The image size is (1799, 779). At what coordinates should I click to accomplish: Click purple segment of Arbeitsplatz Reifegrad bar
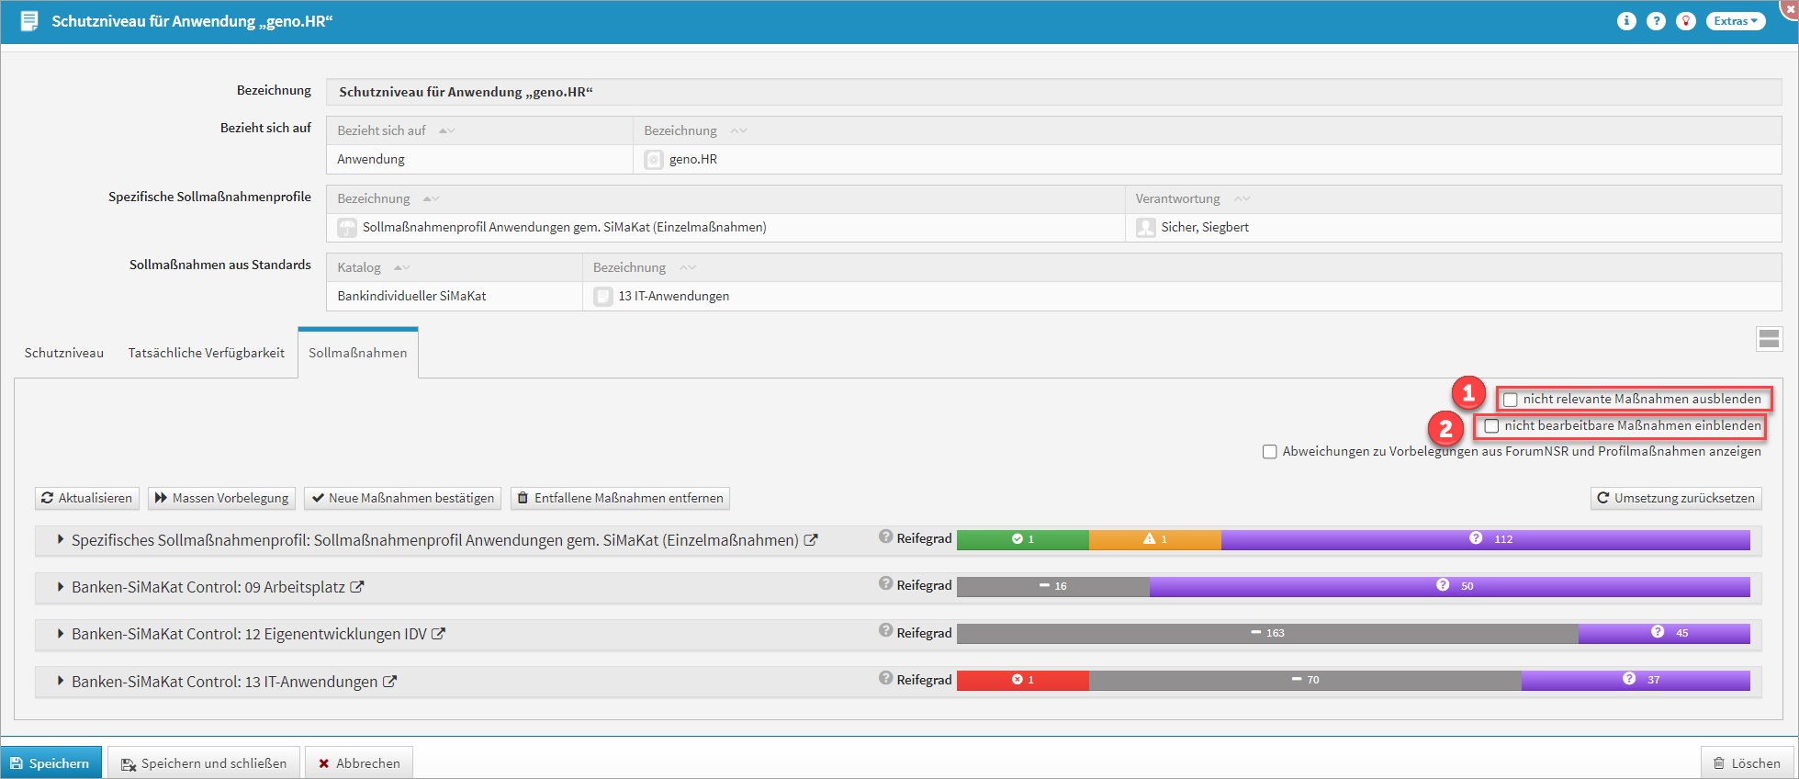point(1448,586)
